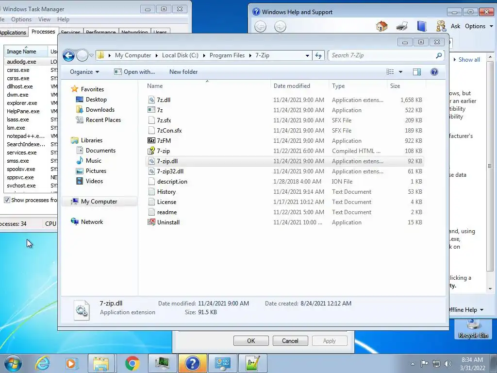
Task: Switch to Notepad++ taskbar icon
Action: click(x=252, y=363)
